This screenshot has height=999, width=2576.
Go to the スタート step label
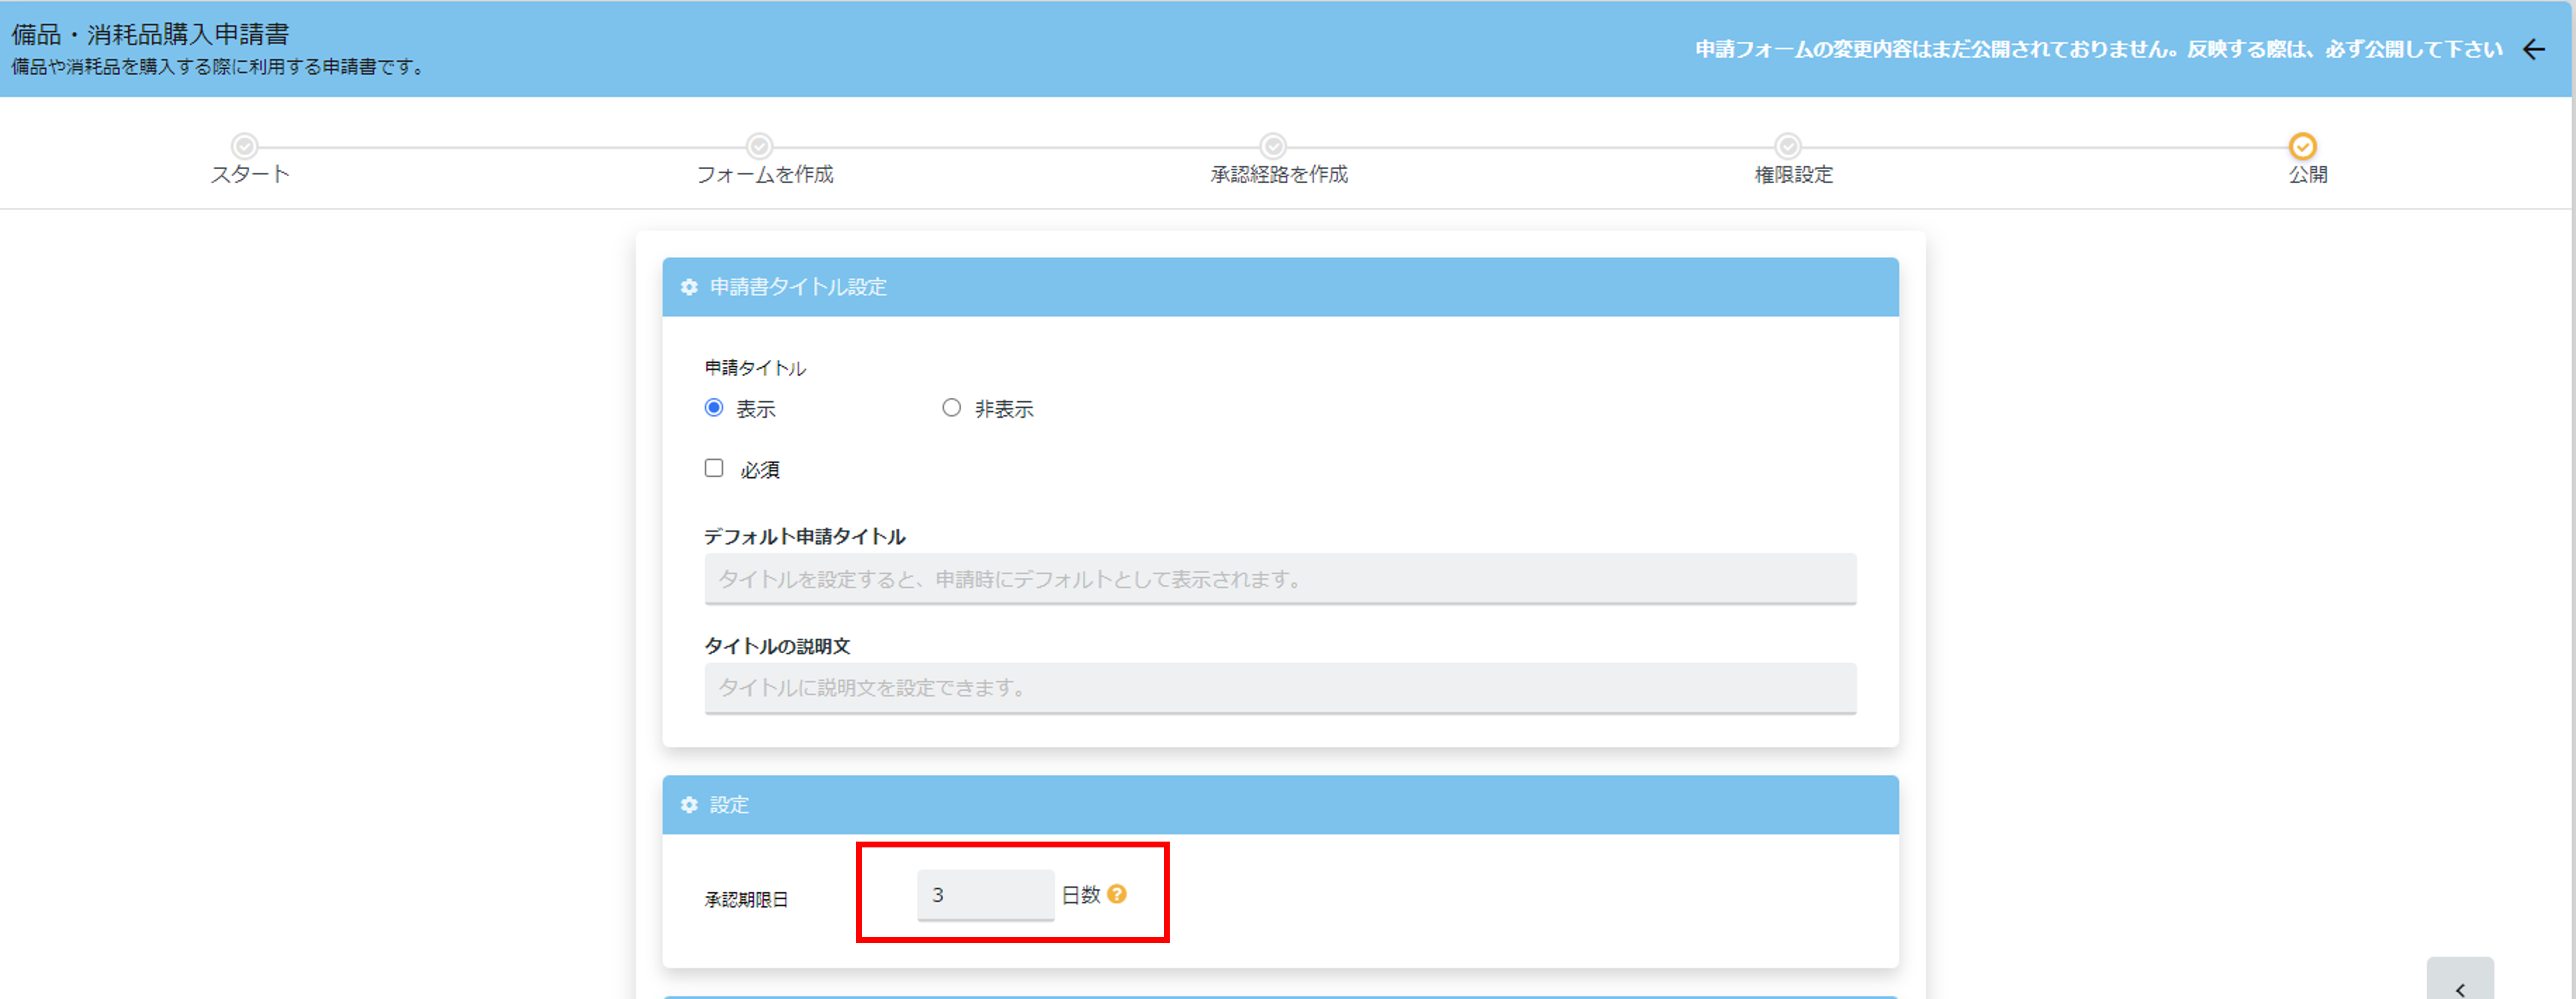click(x=250, y=175)
